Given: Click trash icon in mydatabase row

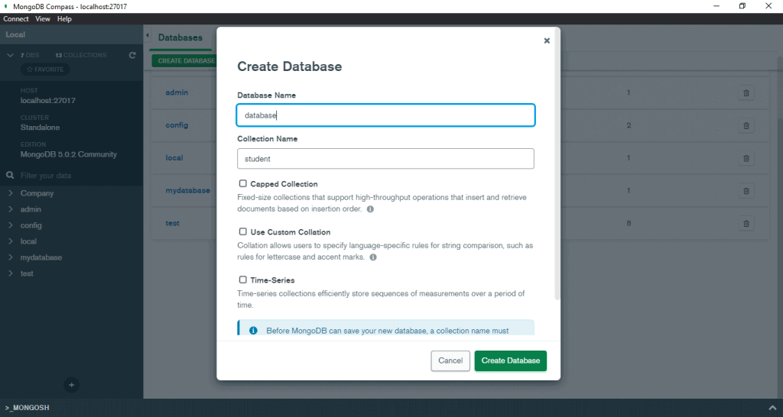Looking at the screenshot, I should 746,190.
